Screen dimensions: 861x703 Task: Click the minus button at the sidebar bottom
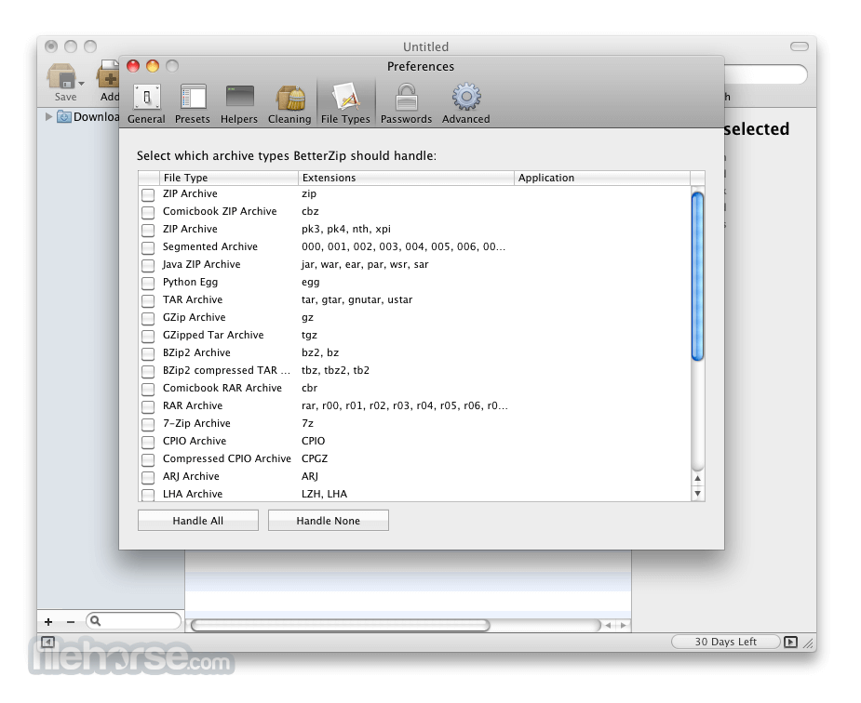[x=71, y=621]
